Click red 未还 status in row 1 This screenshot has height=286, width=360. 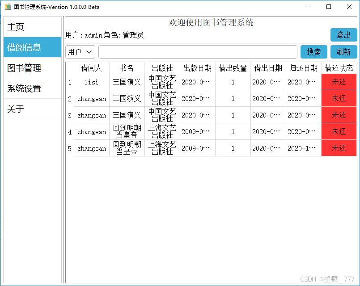tap(339, 82)
